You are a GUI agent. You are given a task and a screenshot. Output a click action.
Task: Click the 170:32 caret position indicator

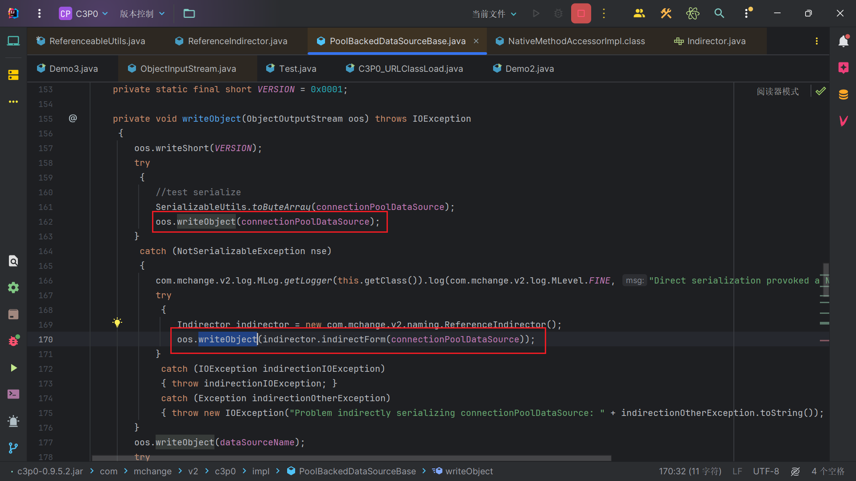click(x=690, y=471)
